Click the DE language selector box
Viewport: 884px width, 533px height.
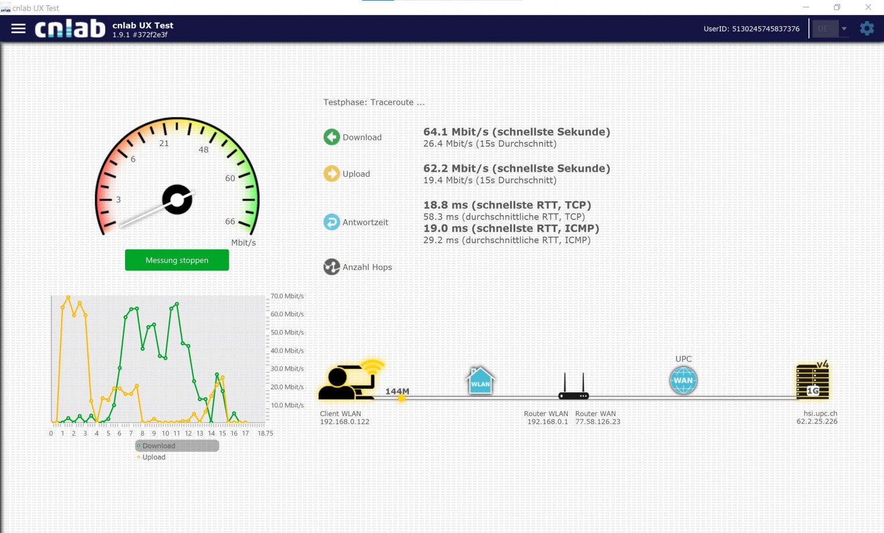pyautogui.click(x=824, y=29)
